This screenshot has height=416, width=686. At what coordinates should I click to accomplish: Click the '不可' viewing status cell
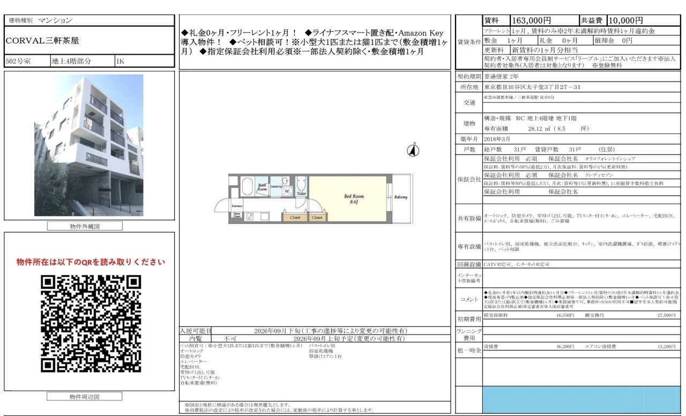tap(230, 339)
